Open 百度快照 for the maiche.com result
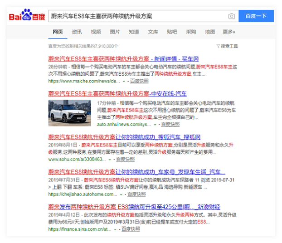282x243 pixels. [x=139, y=81]
